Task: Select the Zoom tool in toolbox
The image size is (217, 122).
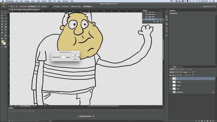Action: click(x=5, y=38)
